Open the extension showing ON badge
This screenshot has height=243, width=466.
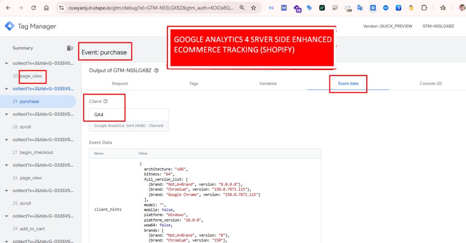pos(348,8)
